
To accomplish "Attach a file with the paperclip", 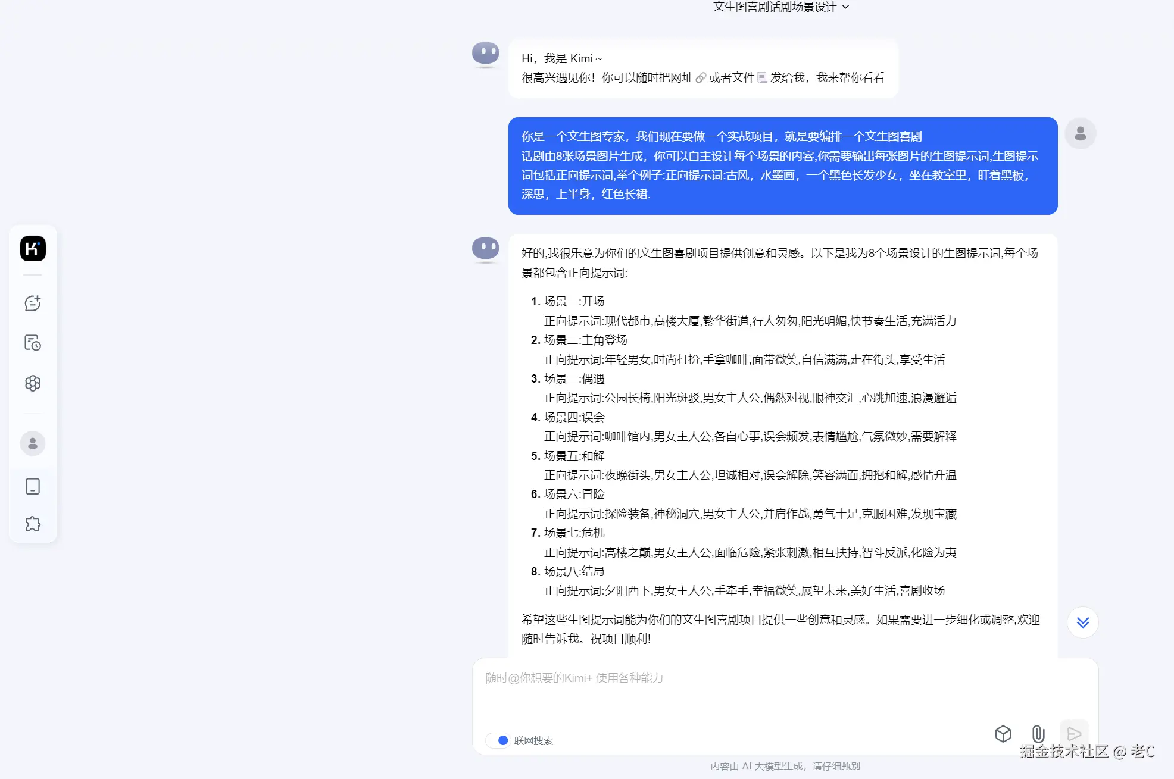I will 1038,734.
